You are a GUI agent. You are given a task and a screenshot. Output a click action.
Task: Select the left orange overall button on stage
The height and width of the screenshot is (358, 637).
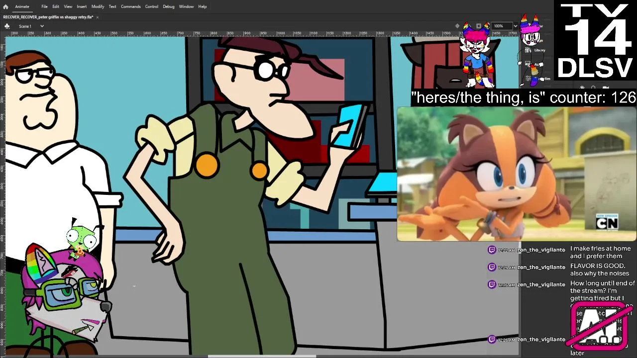pos(207,166)
